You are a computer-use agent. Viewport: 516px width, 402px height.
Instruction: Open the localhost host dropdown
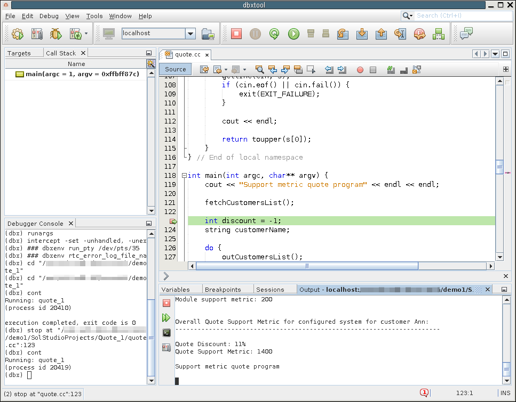[x=190, y=34]
